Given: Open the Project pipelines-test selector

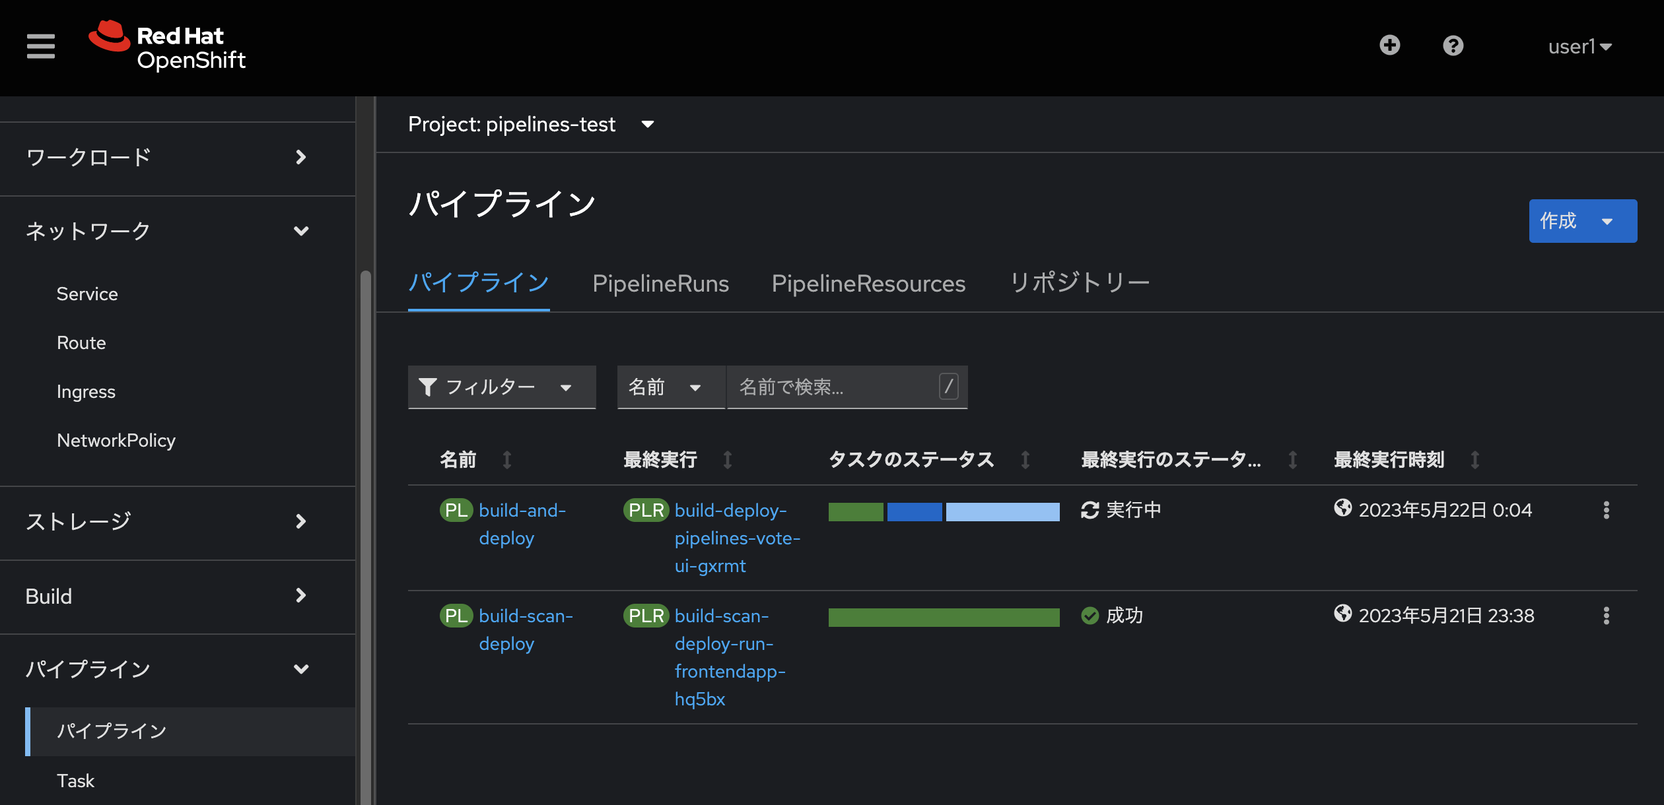Looking at the screenshot, I should tap(531, 124).
